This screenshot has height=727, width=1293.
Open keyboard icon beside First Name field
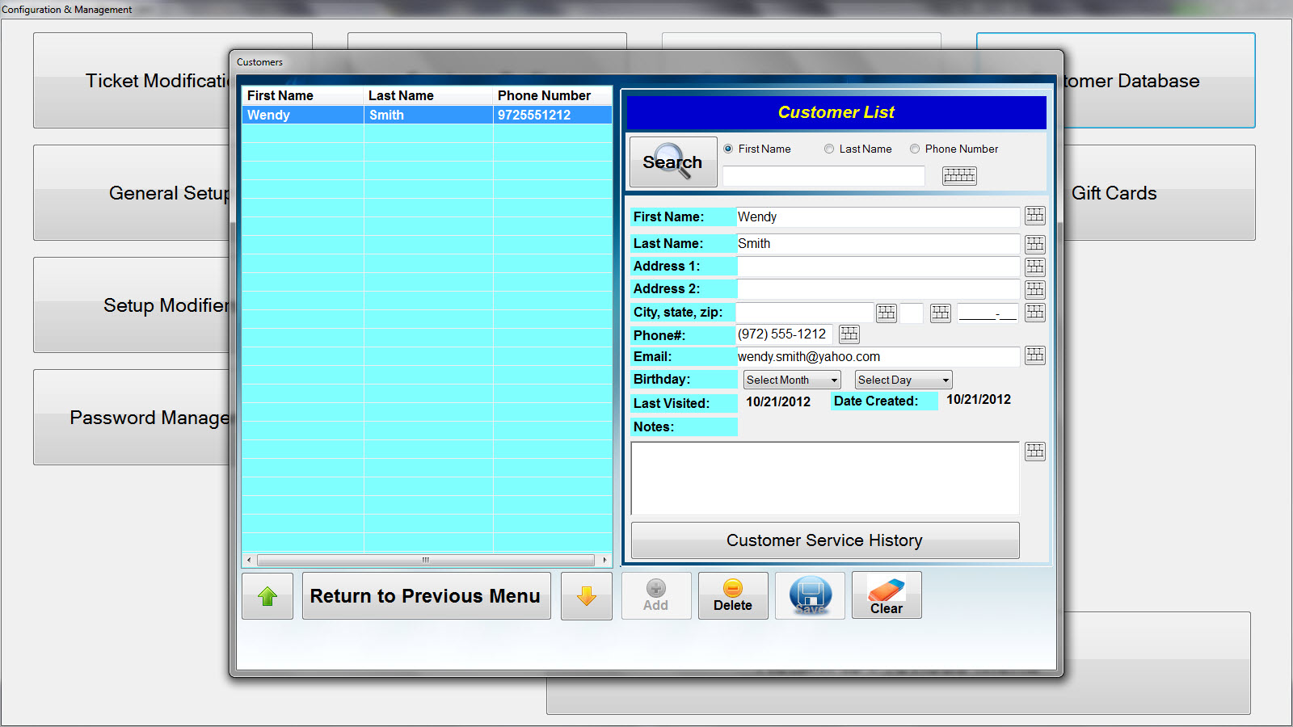(1034, 216)
